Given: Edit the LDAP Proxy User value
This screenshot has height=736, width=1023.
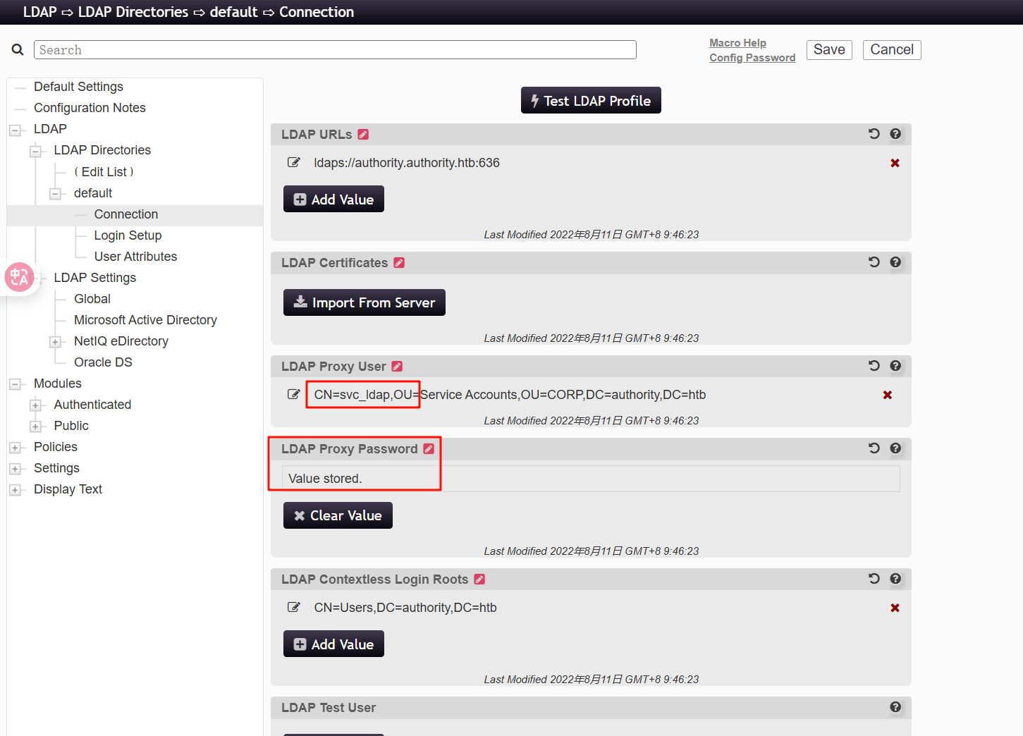Looking at the screenshot, I should pyautogui.click(x=293, y=395).
